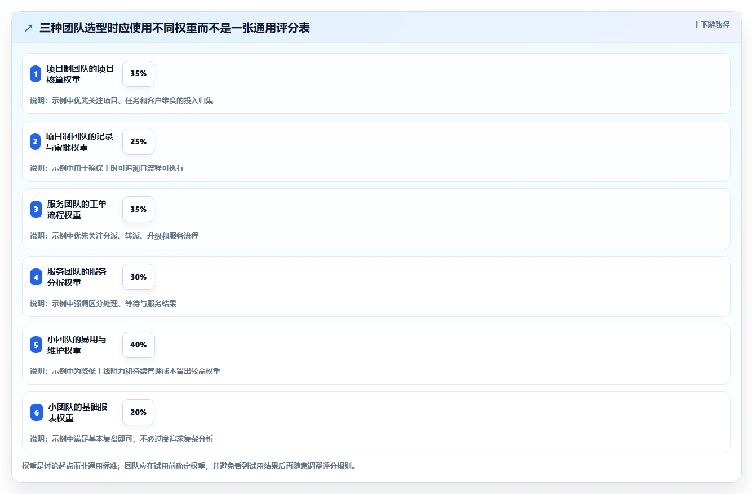Image resolution: width=753 pixels, height=494 pixels.
Task: Click the footer note 权重是讨论起点而非通用标准
Action: point(189,466)
